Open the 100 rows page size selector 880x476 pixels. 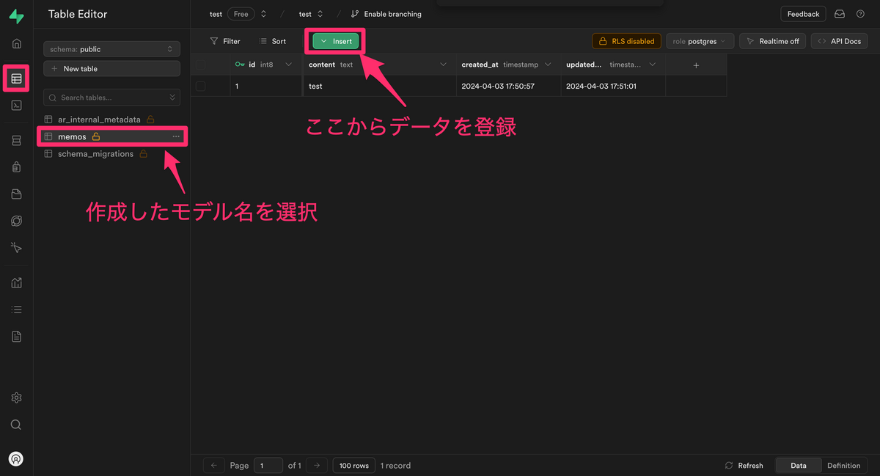(x=353, y=465)
